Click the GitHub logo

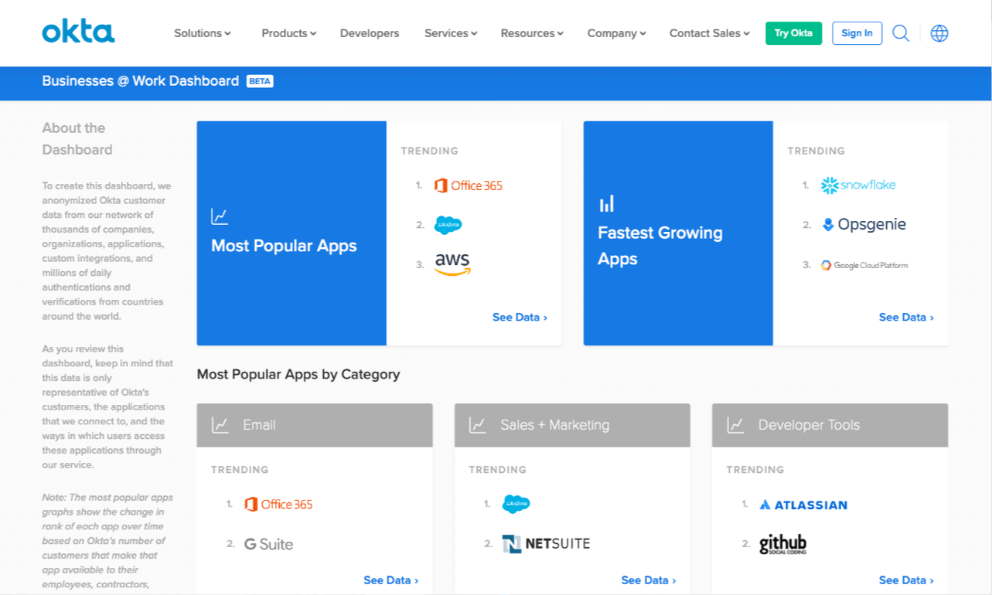782,544
